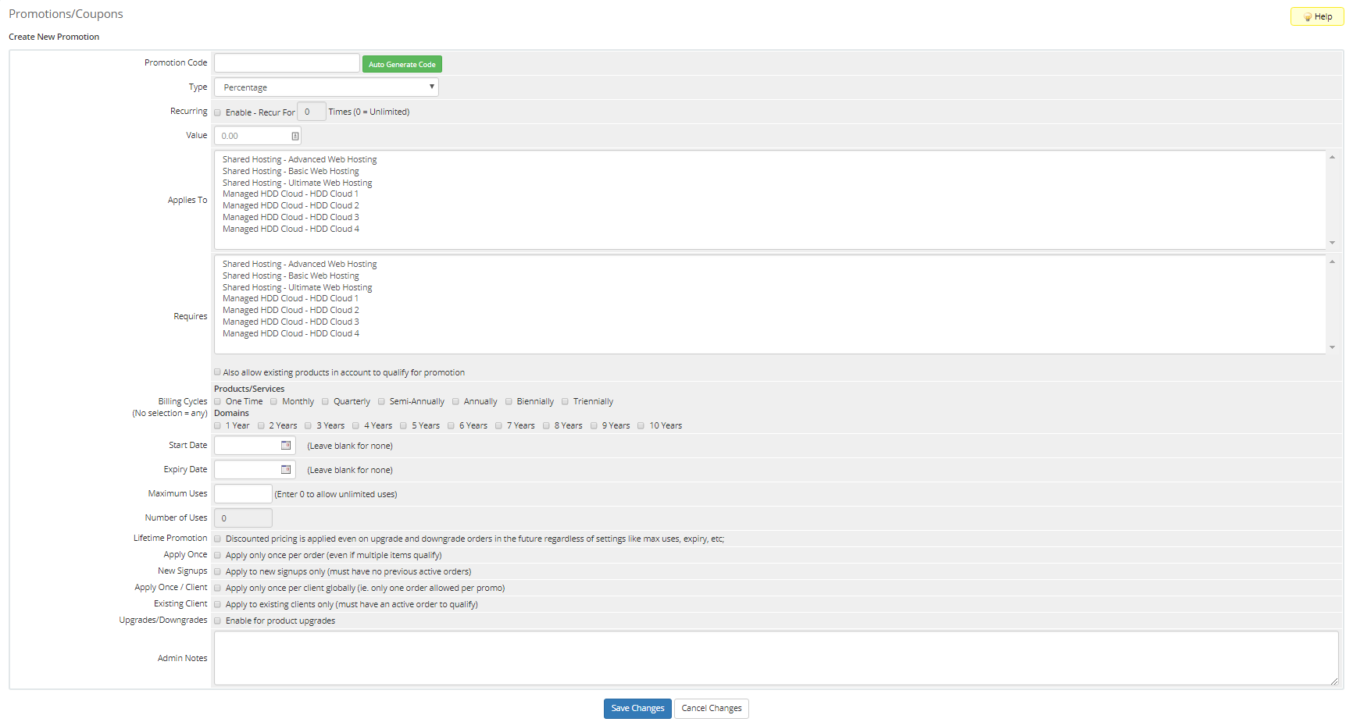The width and height of the screenshot is (1353, 722).
Task: Select HDD Cloud 2 in Requires list
Action: point(291,310)
